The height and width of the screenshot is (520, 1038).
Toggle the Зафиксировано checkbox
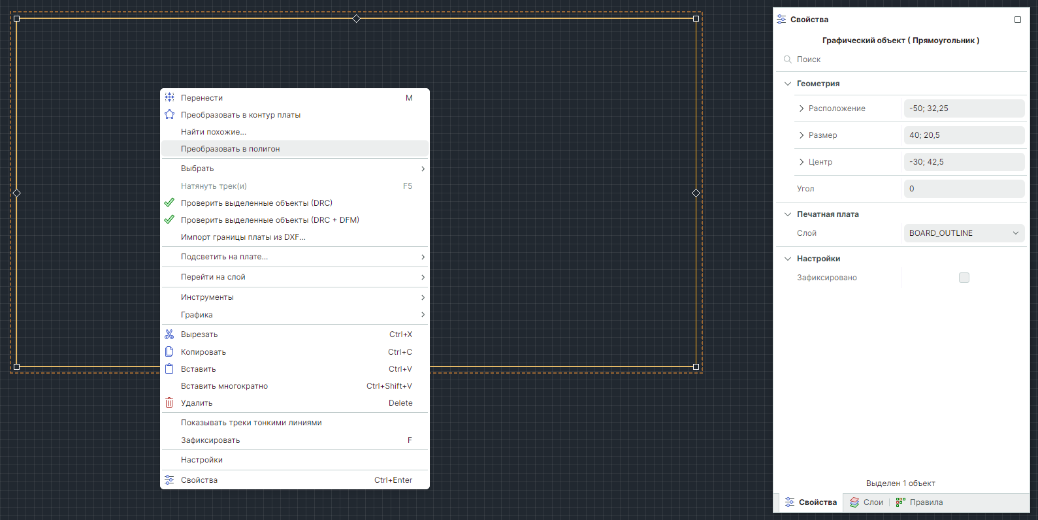click(x=964, y=278)
